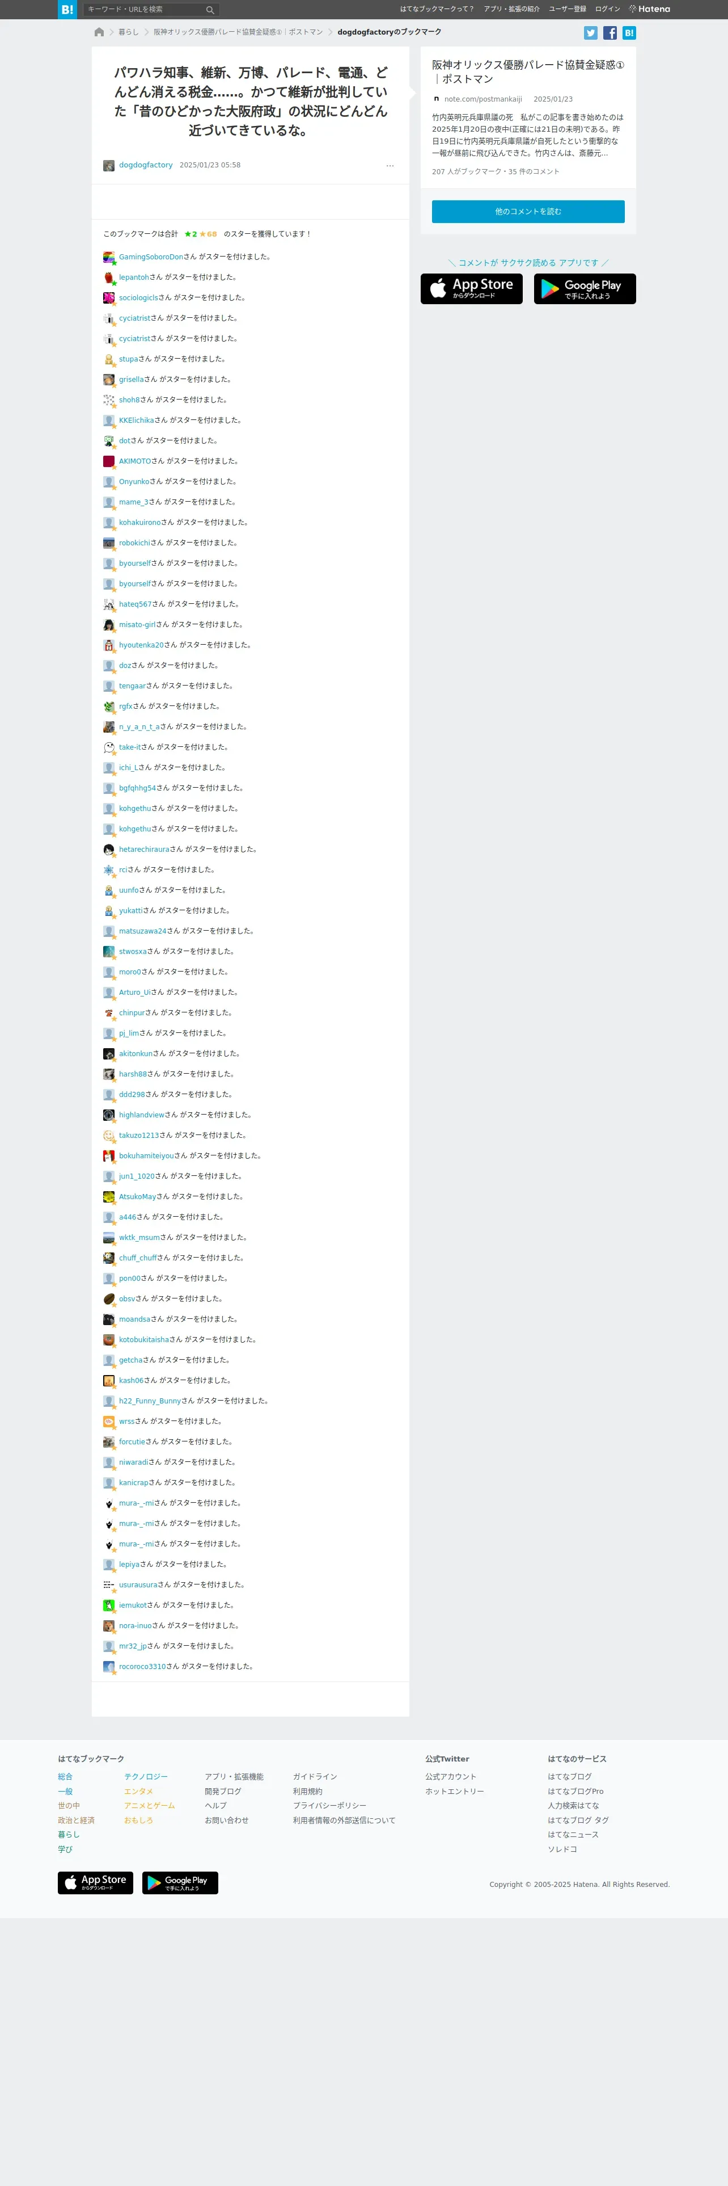The width and height of the screenshot is (728, 2186).
Task: Open ログイン in top menu
Action: [x=608, y=9]
